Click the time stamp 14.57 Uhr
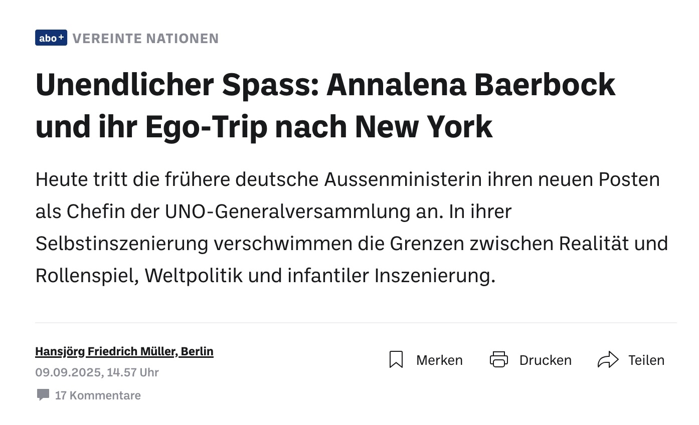Image resolution: width=699 pixels, height=425 pixels. (133, 372)
